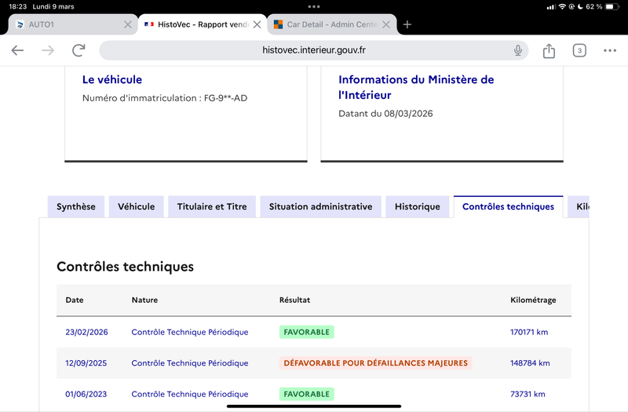The height and width of the screenshot is (412, 628).
Task: Tap the microphone voice search icon
Action: point(518,51)
